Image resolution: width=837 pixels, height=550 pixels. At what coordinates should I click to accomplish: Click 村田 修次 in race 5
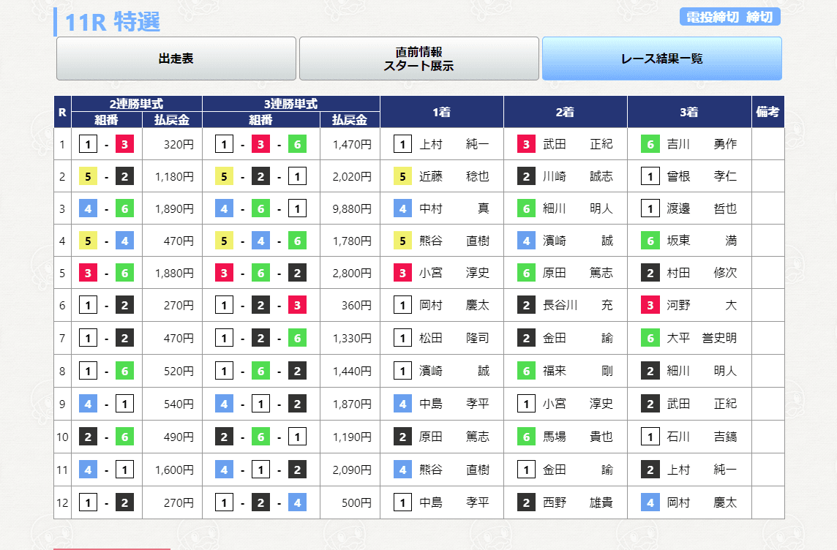[x=702, y=273]
